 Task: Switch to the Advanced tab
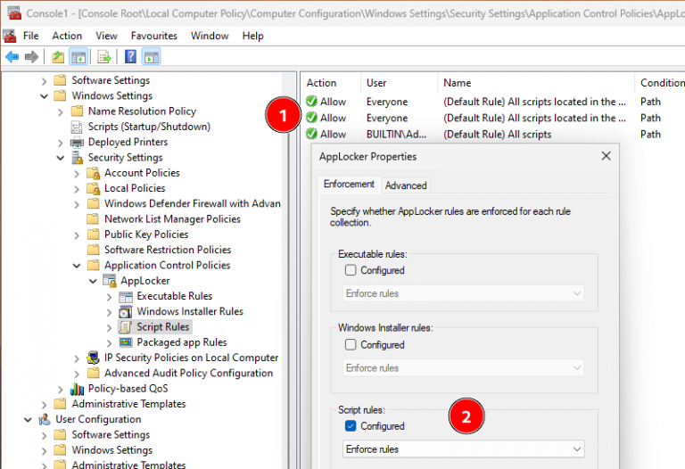point(406,185)
